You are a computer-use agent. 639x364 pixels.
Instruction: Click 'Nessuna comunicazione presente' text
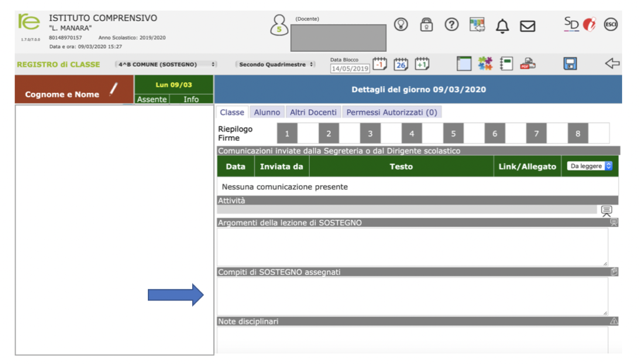(x=285, y=187)
